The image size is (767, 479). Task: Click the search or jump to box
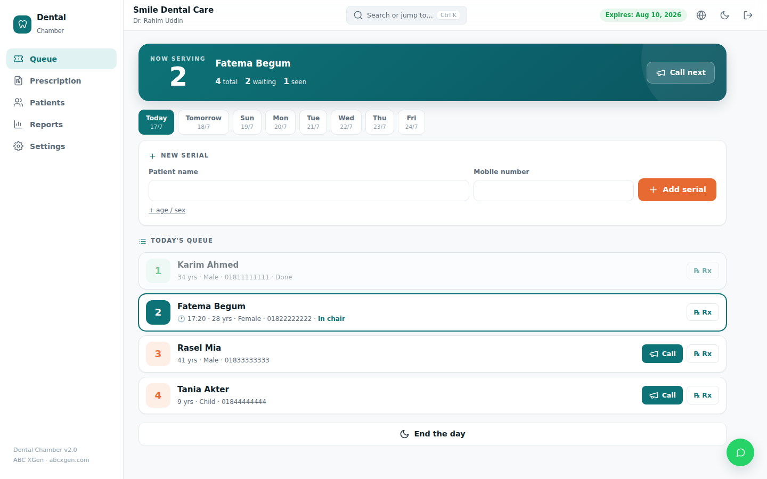pos(406,15)
